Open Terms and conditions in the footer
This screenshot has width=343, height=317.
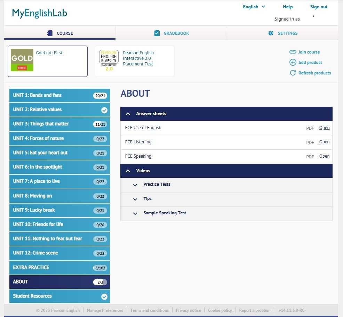click(x=149, y=310)
